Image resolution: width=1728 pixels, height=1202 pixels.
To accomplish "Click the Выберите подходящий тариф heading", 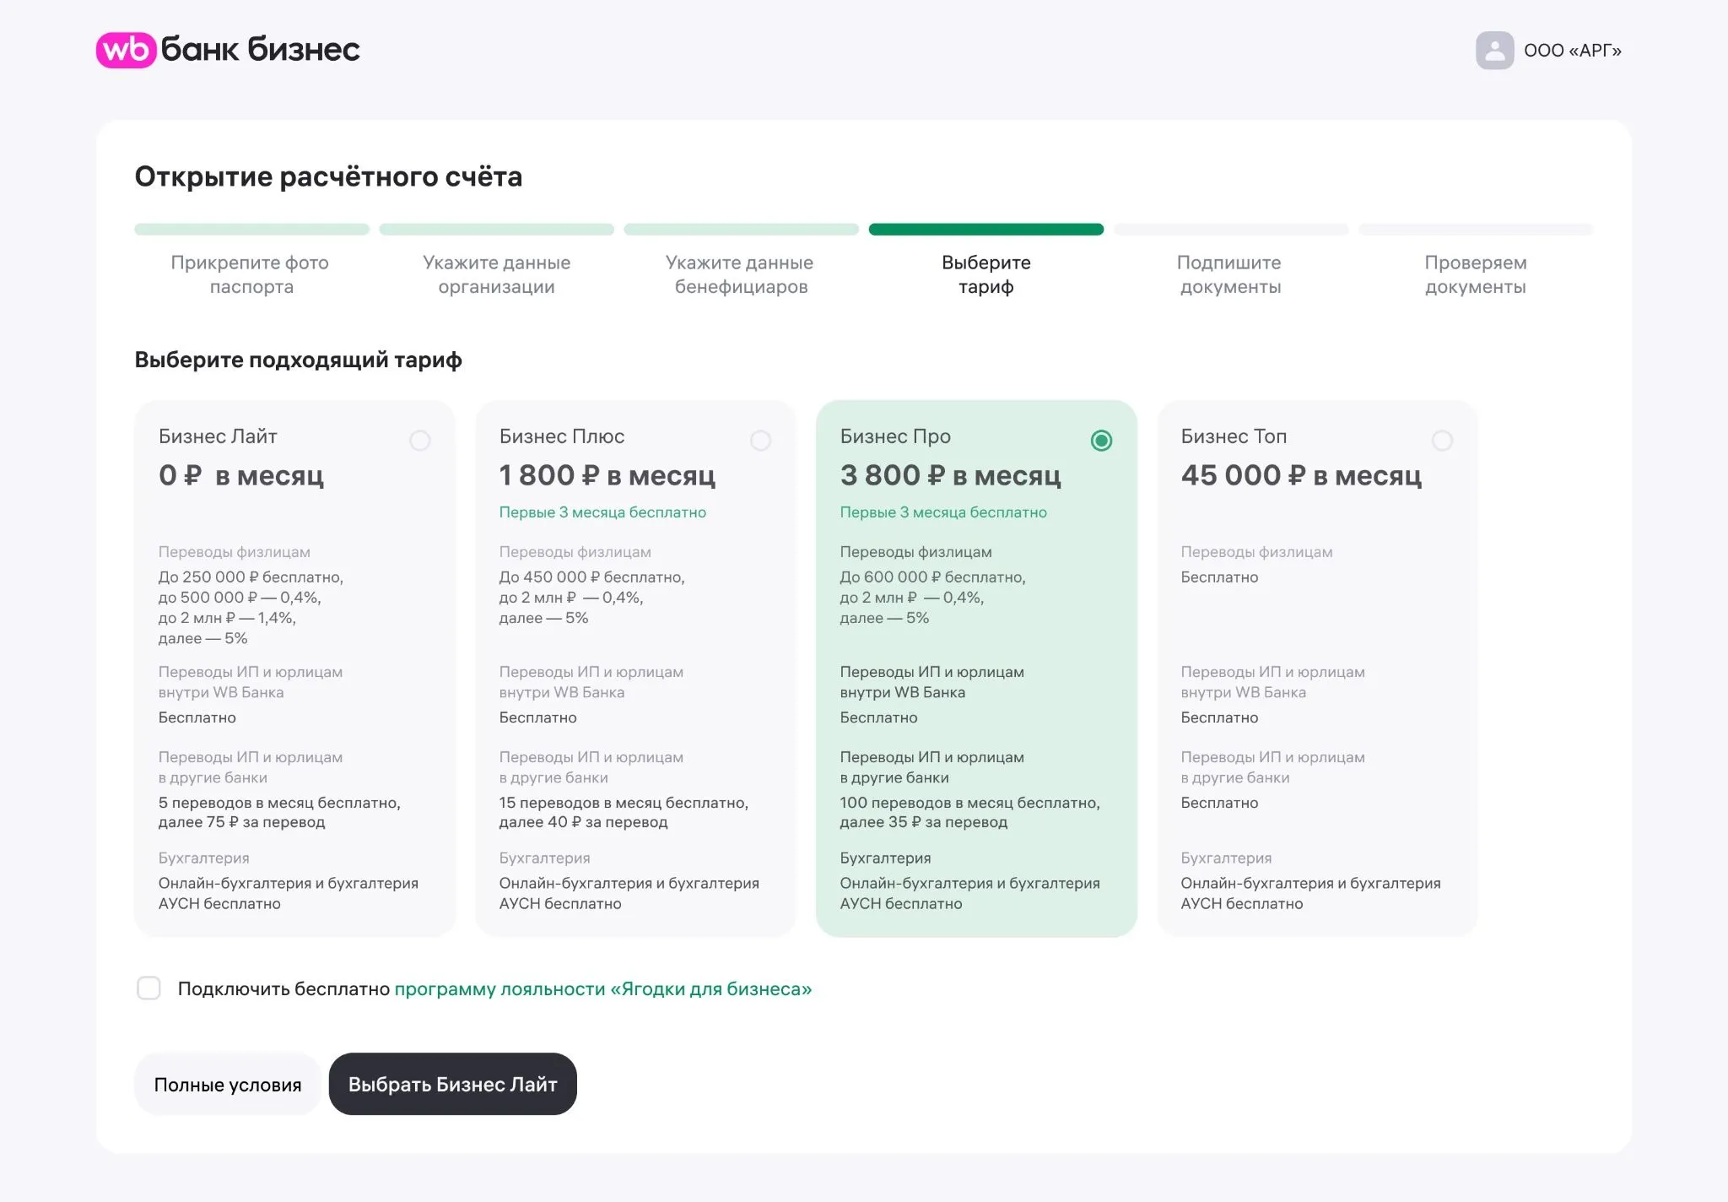I will click(x=298, y=360).
